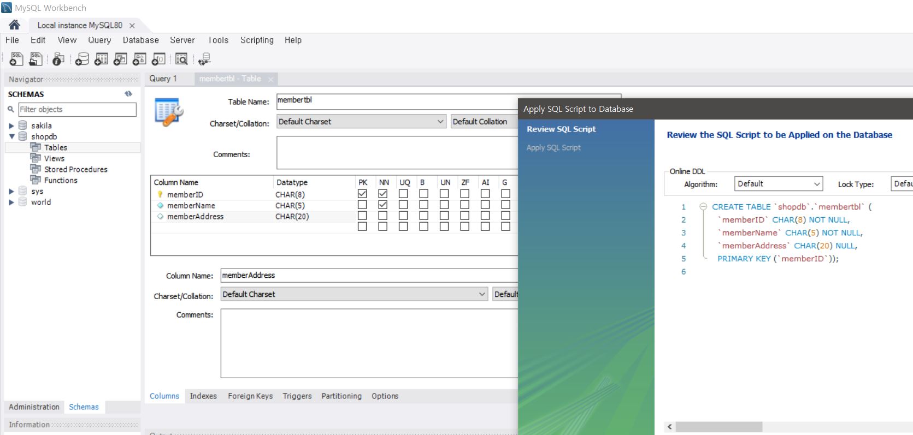Open the object inspector icon

coord(58,59)
